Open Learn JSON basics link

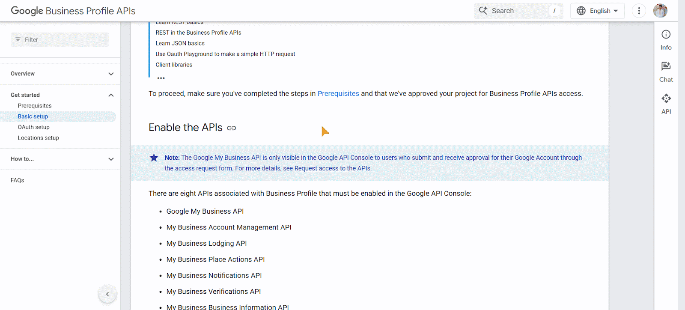[180, 43]
